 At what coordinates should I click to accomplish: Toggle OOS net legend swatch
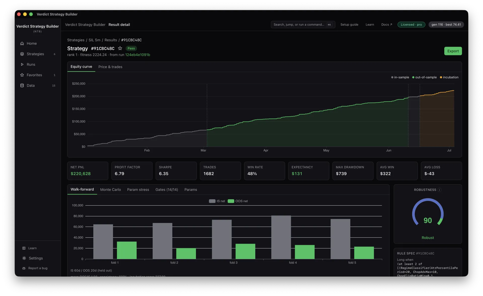[231, 201]
